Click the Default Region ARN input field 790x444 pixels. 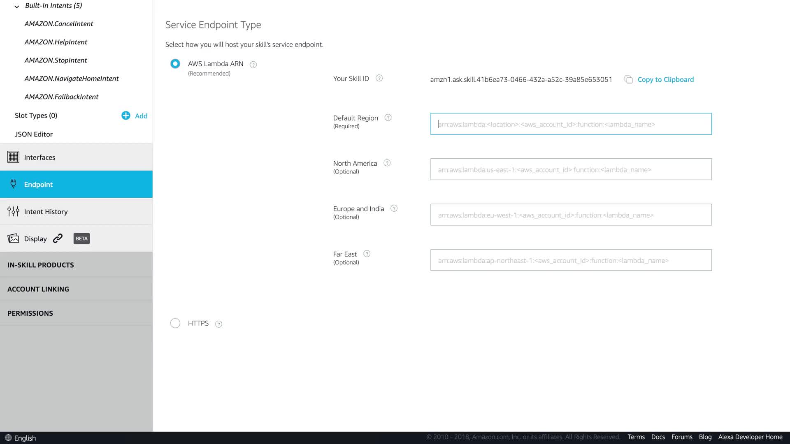[571, 124]
